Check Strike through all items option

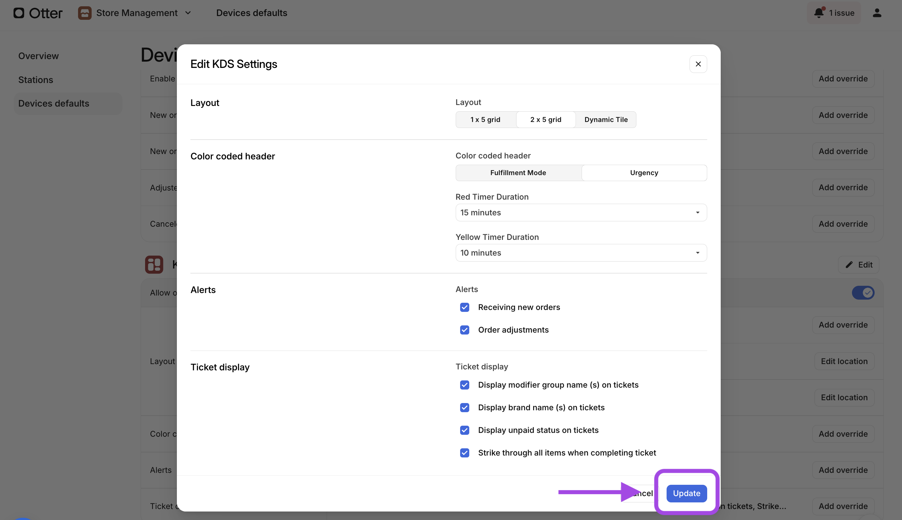[x=465, y=453]
